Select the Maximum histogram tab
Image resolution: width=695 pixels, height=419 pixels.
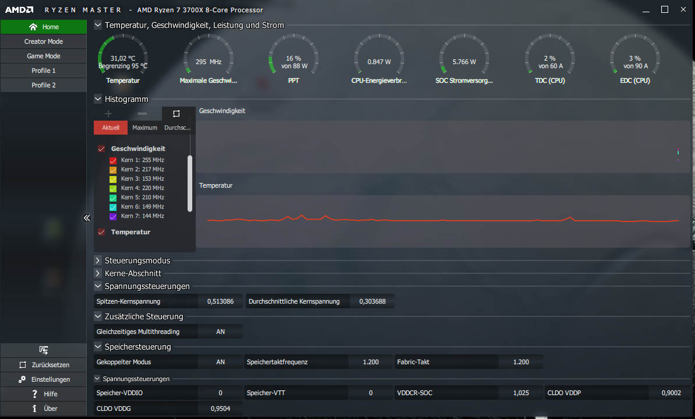coord(145,128)
